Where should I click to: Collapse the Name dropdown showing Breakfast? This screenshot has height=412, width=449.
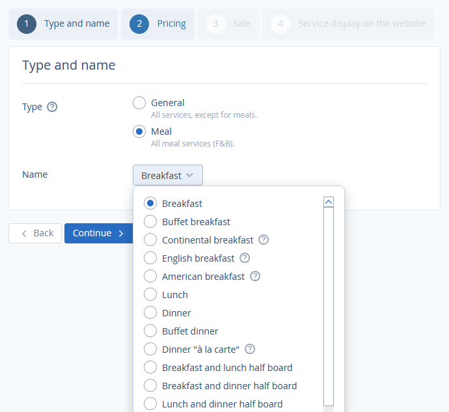click(x=168, y=175)
